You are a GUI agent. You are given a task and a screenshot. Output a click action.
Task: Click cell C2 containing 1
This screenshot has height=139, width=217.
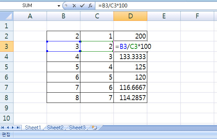pos(97,36)
